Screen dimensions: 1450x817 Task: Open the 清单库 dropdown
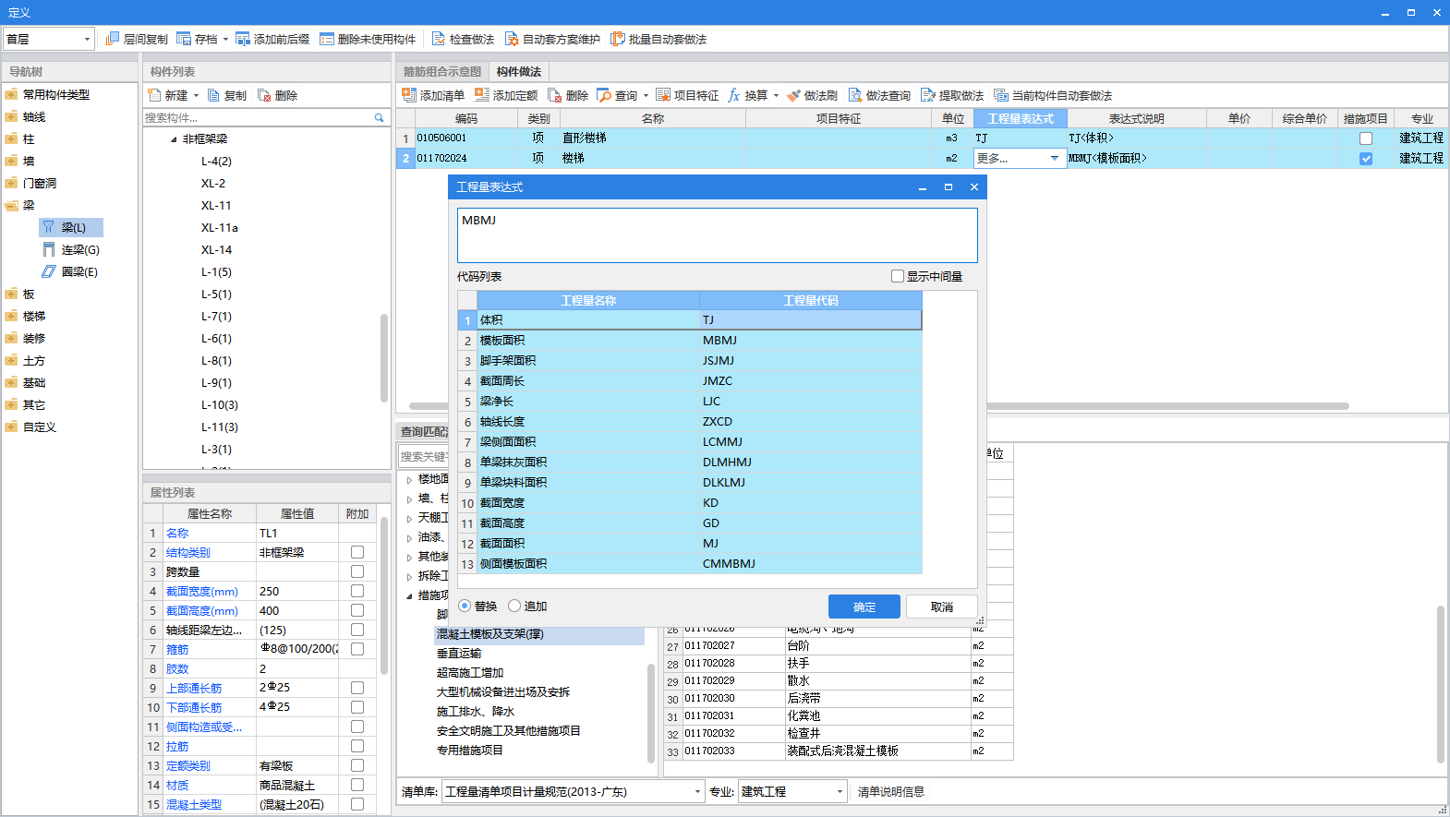coord(697,791)
